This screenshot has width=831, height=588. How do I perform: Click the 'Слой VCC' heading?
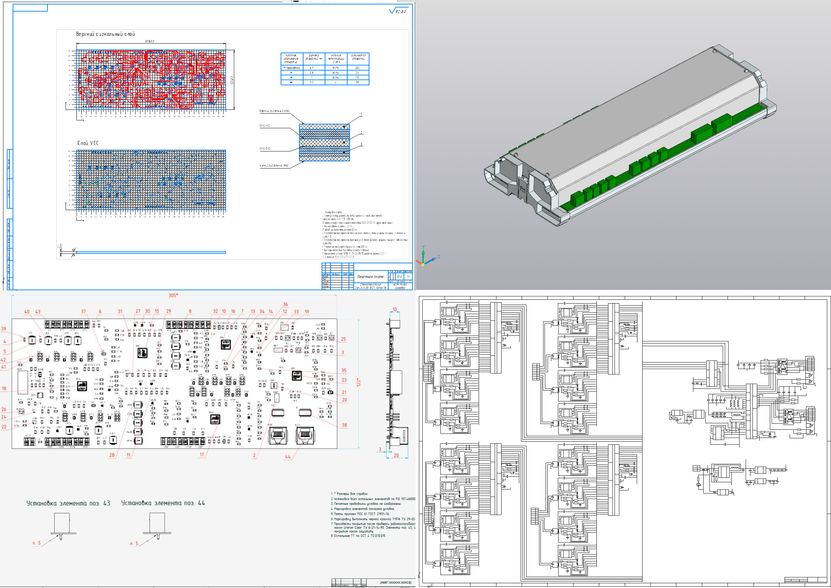(88, 143)
